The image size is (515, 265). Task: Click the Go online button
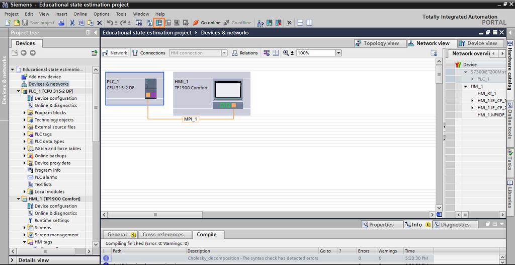[207, 23]
